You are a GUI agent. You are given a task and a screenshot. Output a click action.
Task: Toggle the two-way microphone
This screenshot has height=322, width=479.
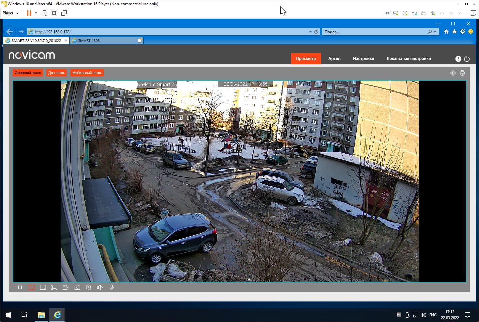pos(112,287)
